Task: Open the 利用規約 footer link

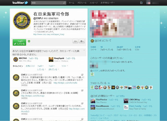Action: [148, 115]
